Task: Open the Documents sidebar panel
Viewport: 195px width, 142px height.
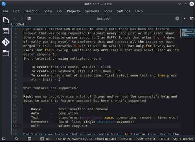Action: click(6, 20)
